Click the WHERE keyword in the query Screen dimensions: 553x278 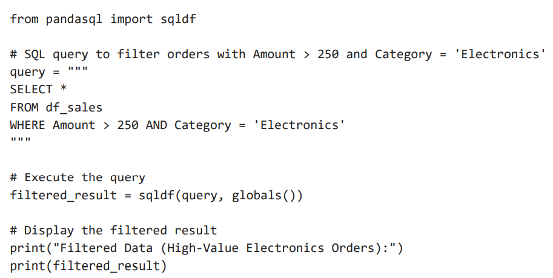point(27,125)
